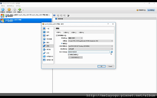
Task: Click the delete snapshot icon in snapshot toolbar
Action: pos(61,15)
